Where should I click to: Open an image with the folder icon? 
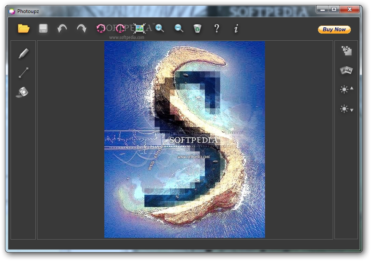pos(24,29)
